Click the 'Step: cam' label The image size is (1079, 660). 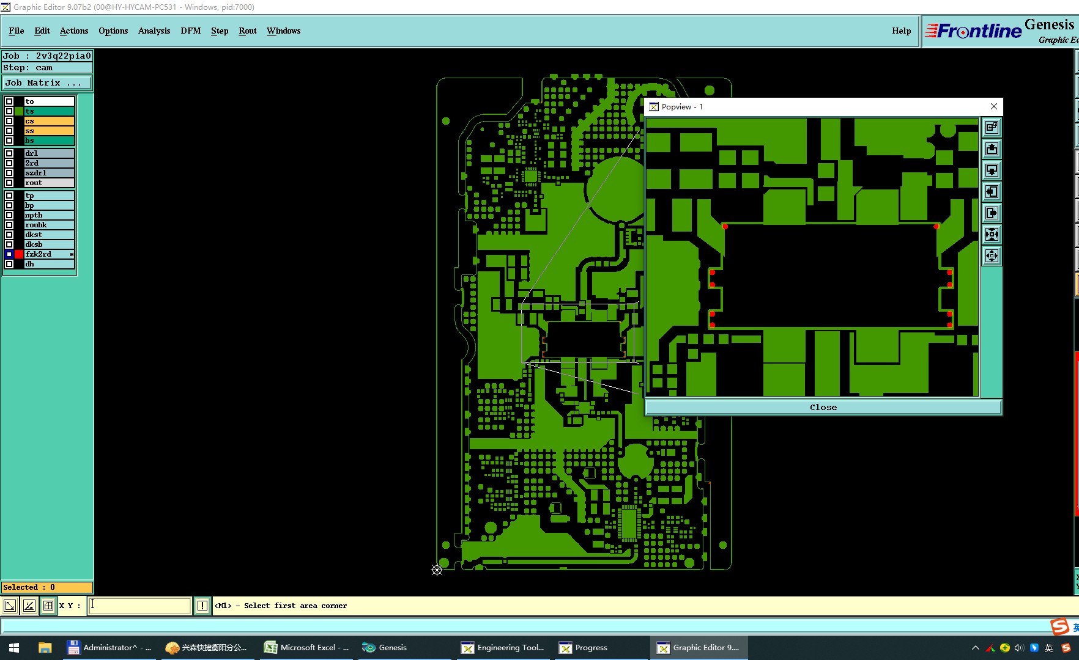(47, 68)
